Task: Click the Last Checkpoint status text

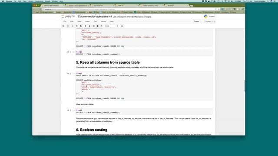Action: tap(132, 17)
